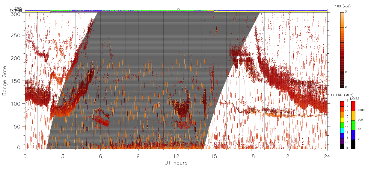Image resolution: width=368 pixels, height=169 pixels.
Task: Click the cyan 12–13 MHz frequency swatch
Action: (342, 130)
